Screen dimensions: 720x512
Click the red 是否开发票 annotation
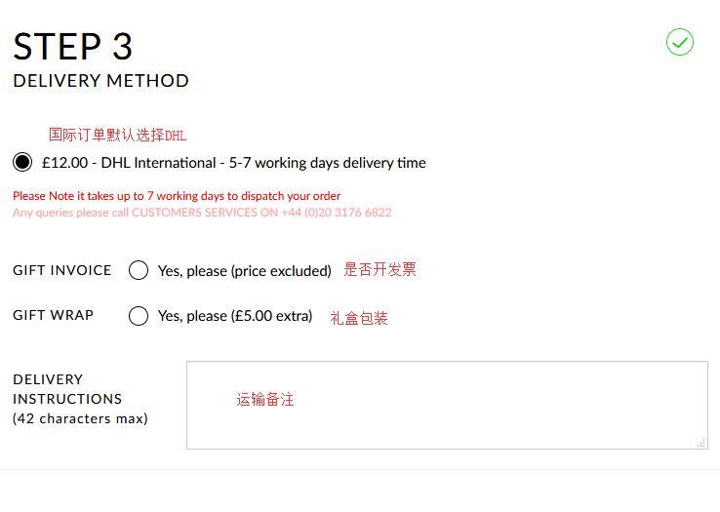click(x=380, y=270)
